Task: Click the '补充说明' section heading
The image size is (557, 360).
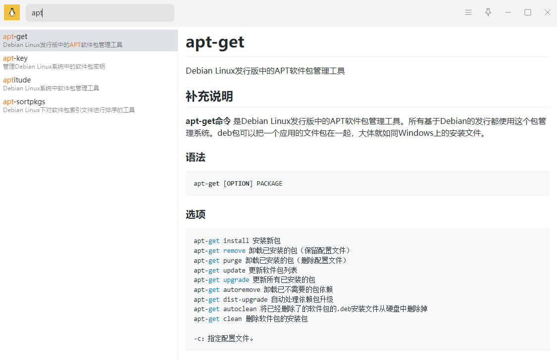Action: 209,96
